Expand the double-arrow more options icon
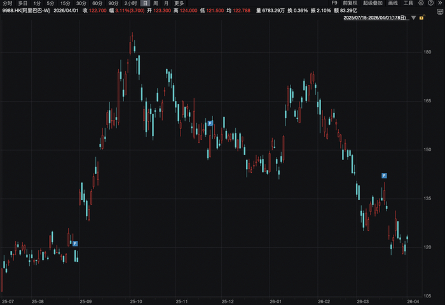Screen dimensions: 445x305 coord(440,3)
